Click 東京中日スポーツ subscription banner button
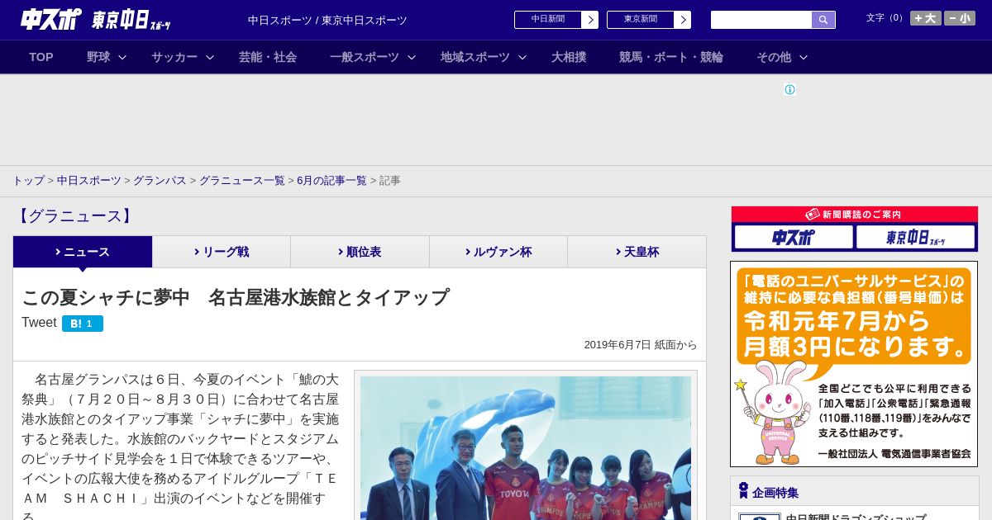 coord(915,238)
